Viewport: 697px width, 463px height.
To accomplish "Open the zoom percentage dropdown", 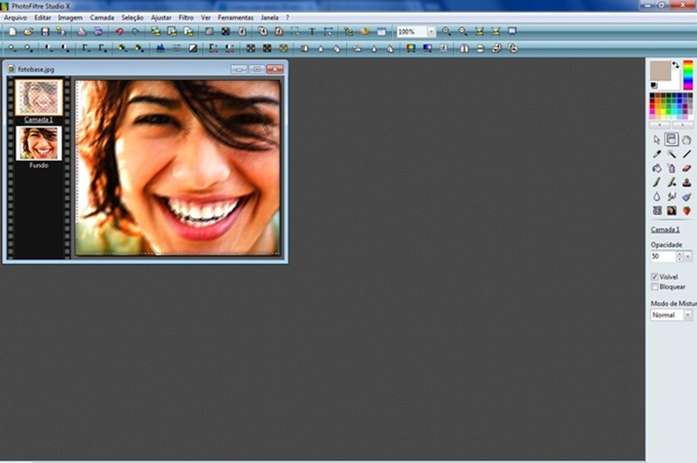I will 431,32.
